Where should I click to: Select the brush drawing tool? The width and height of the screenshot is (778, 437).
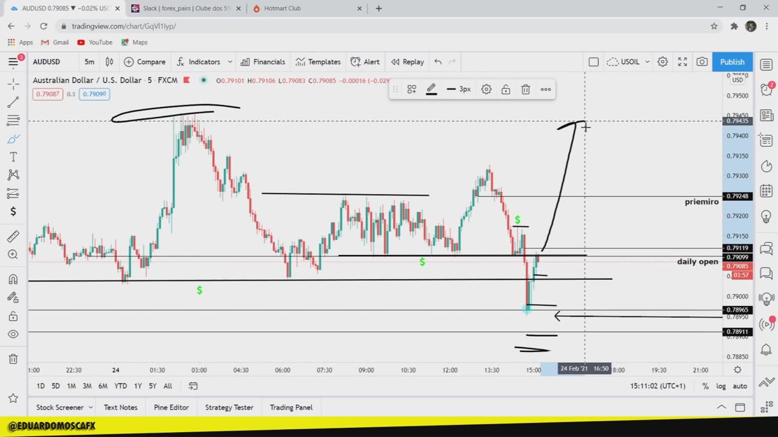click(x=13, y=138)
